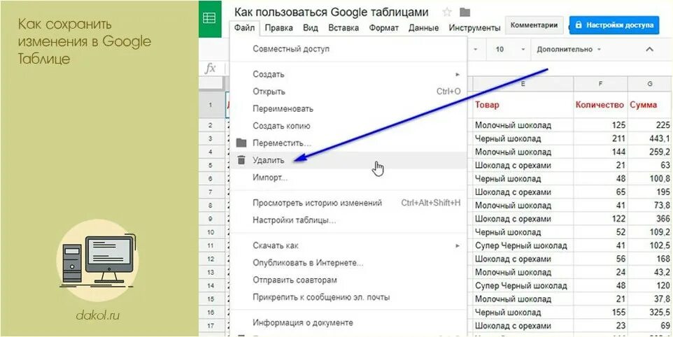Open the Вставка menu
Viewport: 673px width, 337px height.
tap(343, 28)
